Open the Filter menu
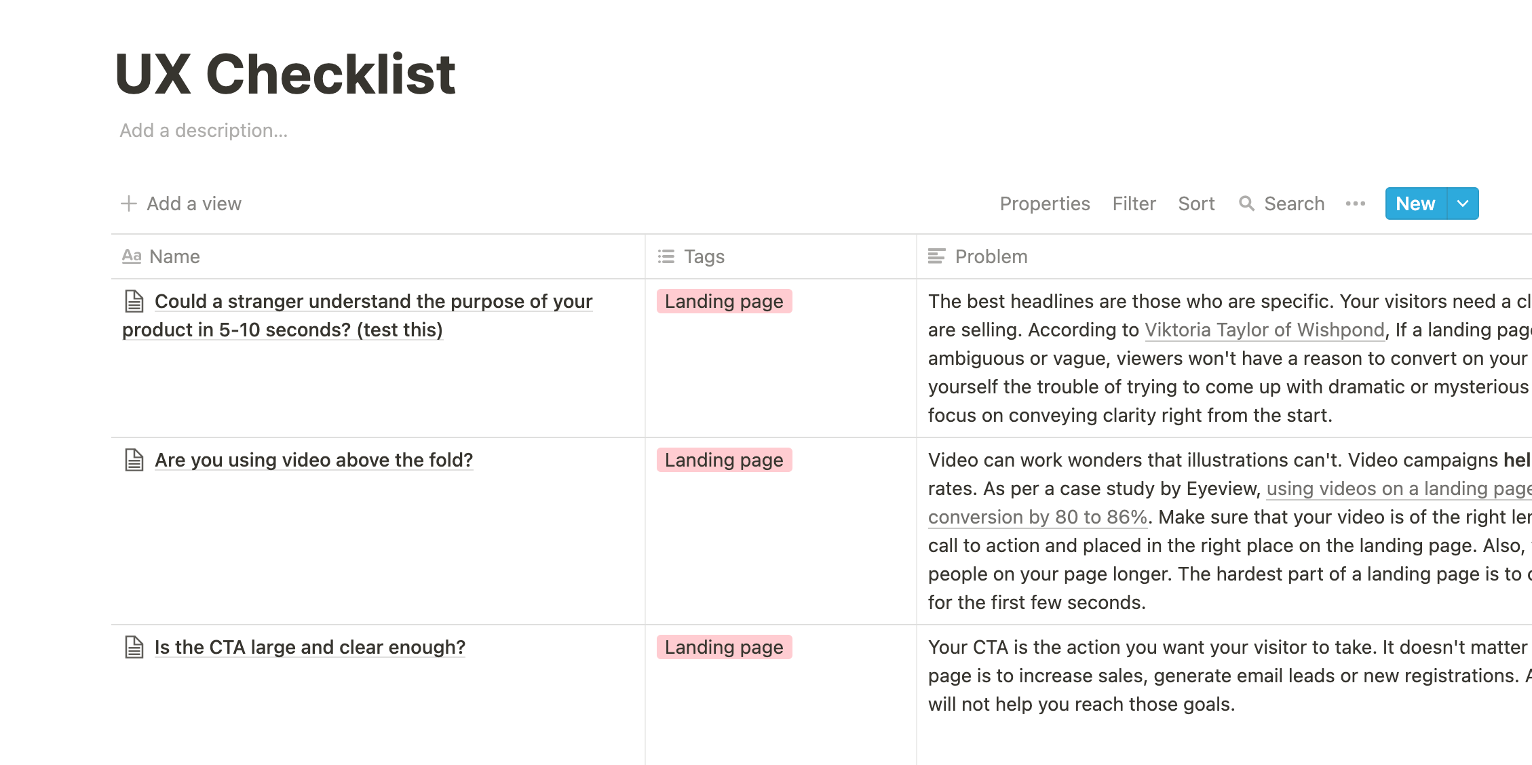 [1134, 203]
